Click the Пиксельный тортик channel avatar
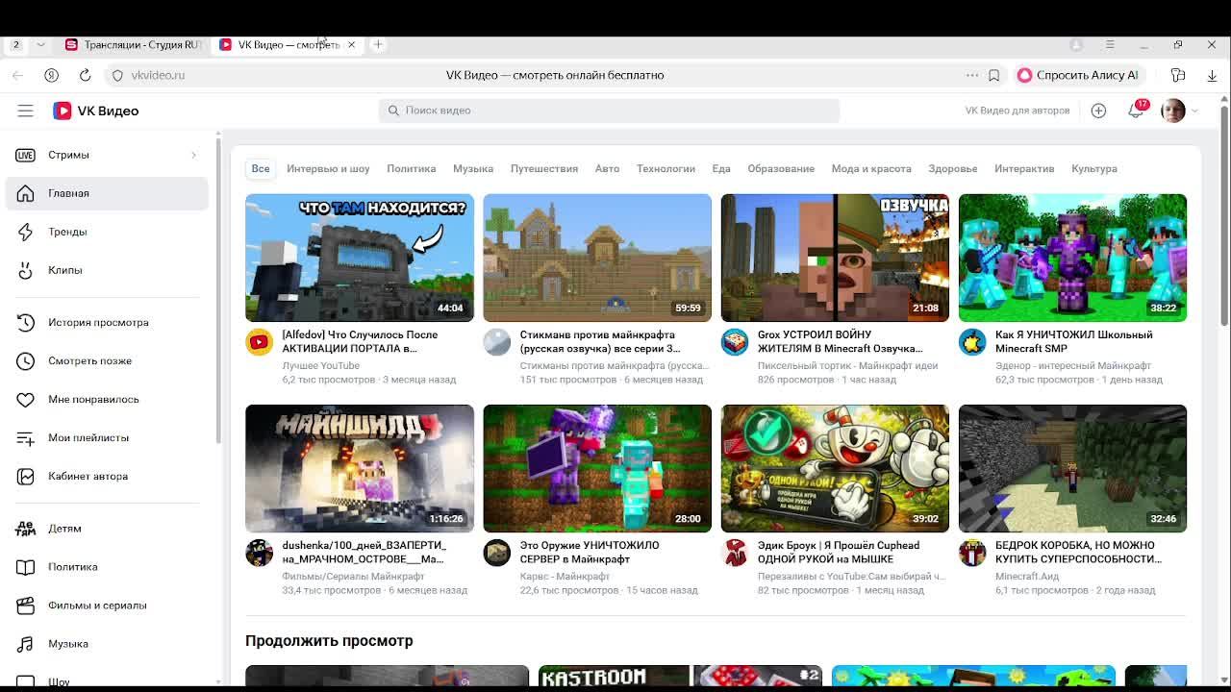The image size is (1231, 692). (735, 342)
